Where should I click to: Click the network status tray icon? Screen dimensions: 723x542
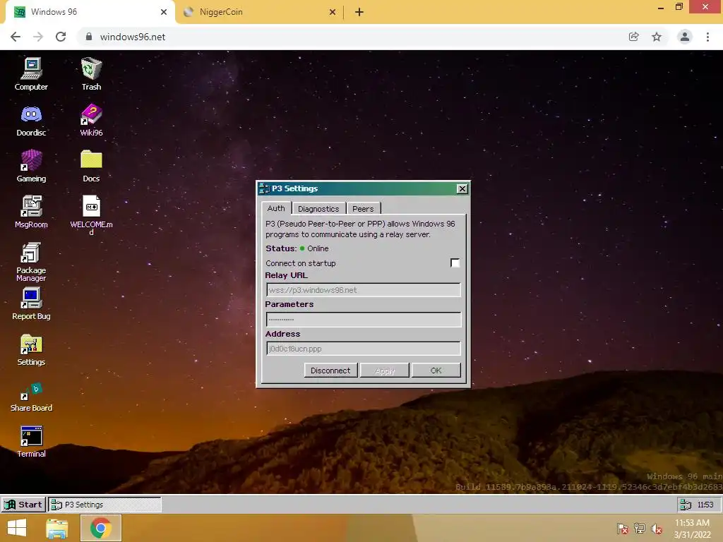coord(640,529)
